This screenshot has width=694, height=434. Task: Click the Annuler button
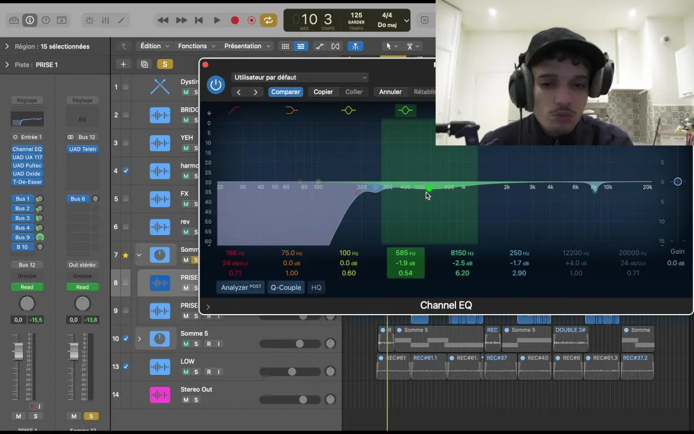pos(390,92)
